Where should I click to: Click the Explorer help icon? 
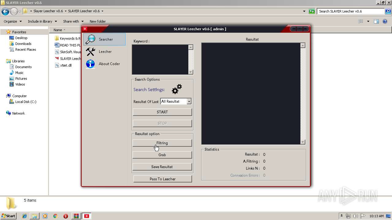click(x=385, y=21)
